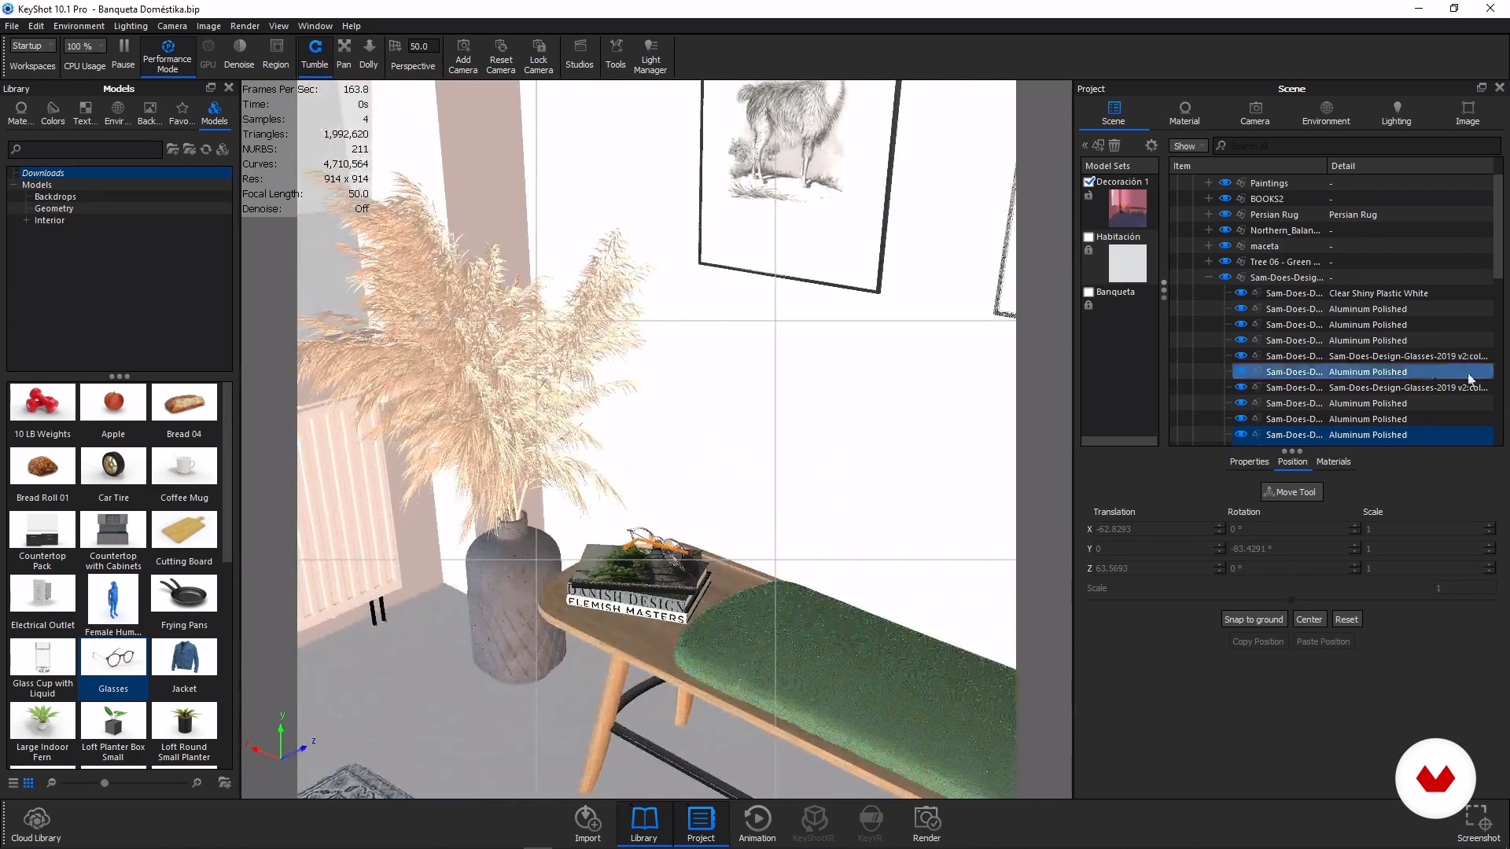
Task: Click the Paste Position button
Action: [x=1323, y=641]
